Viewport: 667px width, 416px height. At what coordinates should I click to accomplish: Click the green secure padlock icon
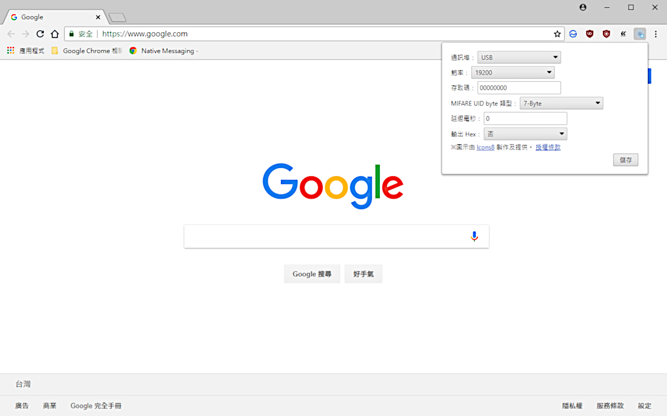(71, 34)
